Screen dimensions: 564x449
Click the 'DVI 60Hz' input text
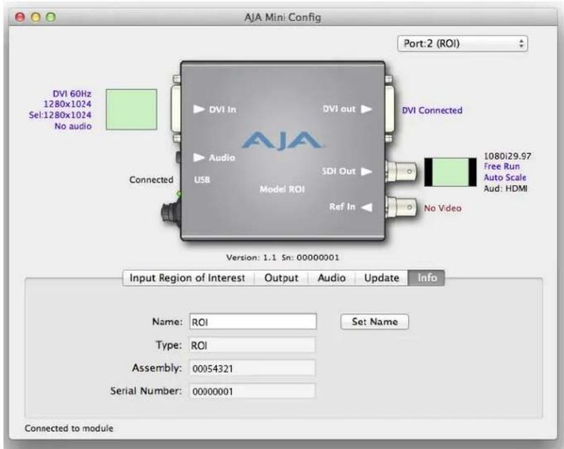coord(72,94)
